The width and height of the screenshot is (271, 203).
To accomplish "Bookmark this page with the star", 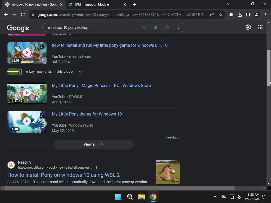I will tap(221, 15).
